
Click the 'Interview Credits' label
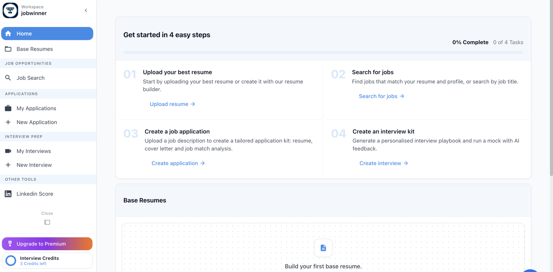click(39, 258)
